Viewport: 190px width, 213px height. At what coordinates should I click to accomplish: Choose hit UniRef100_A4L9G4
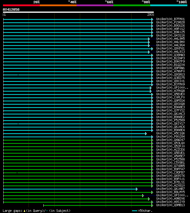tap(170, 45)
